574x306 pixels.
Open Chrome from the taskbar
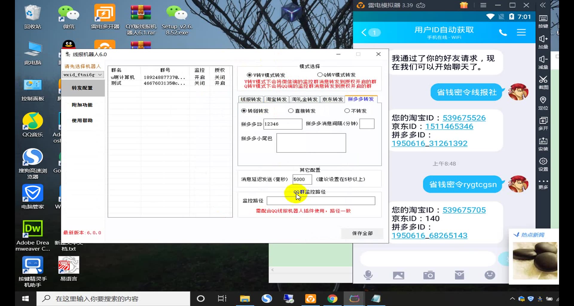[x=332, y=299]
